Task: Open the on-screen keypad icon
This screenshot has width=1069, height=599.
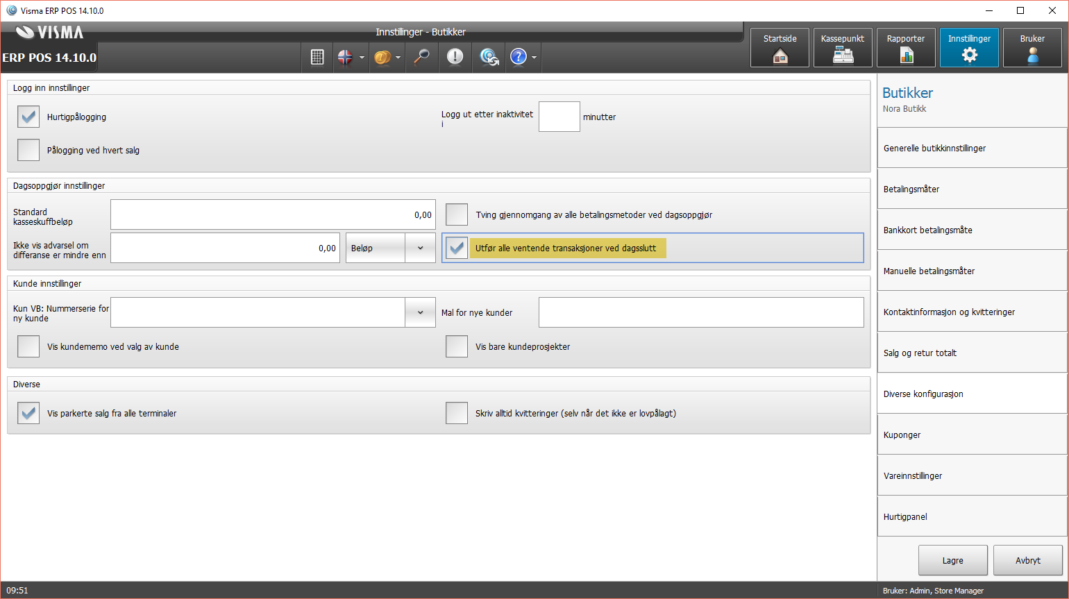Action: (x=317, y=57)
